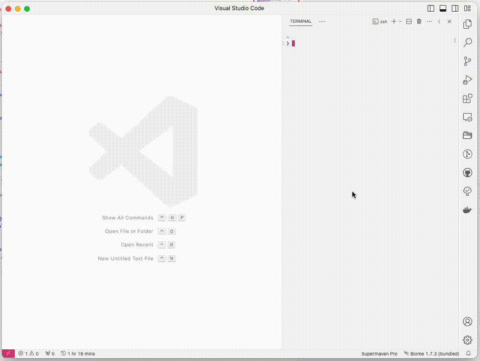Viewport: 480px width, 361px height.
Task: Open the Manage gear menu
Action: pyautogui.click(x=467, y=340)
